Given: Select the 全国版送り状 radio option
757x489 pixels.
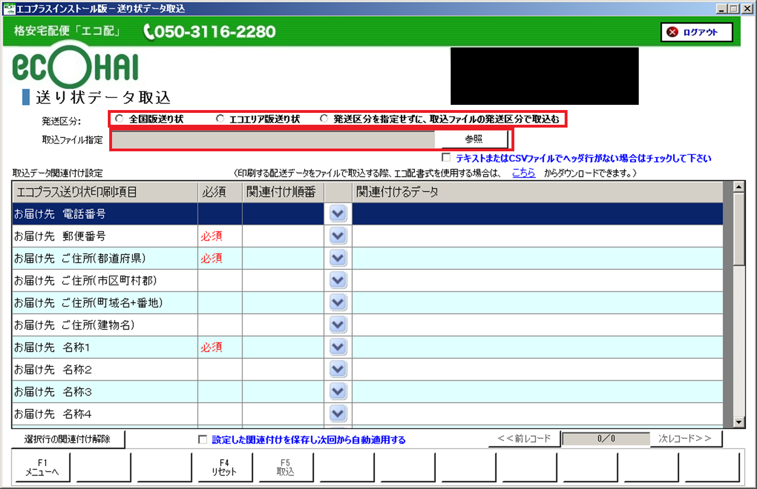Looking at the screenshot, I should (119, 119).
